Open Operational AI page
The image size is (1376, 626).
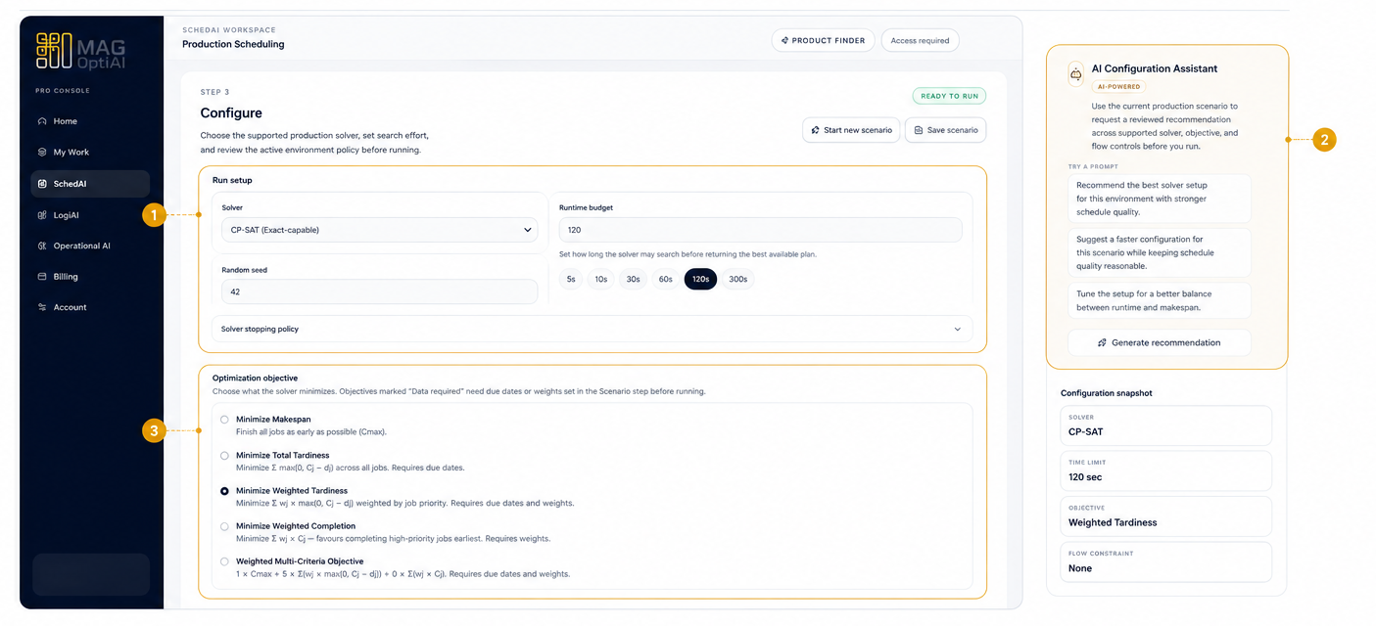[90, 246]
